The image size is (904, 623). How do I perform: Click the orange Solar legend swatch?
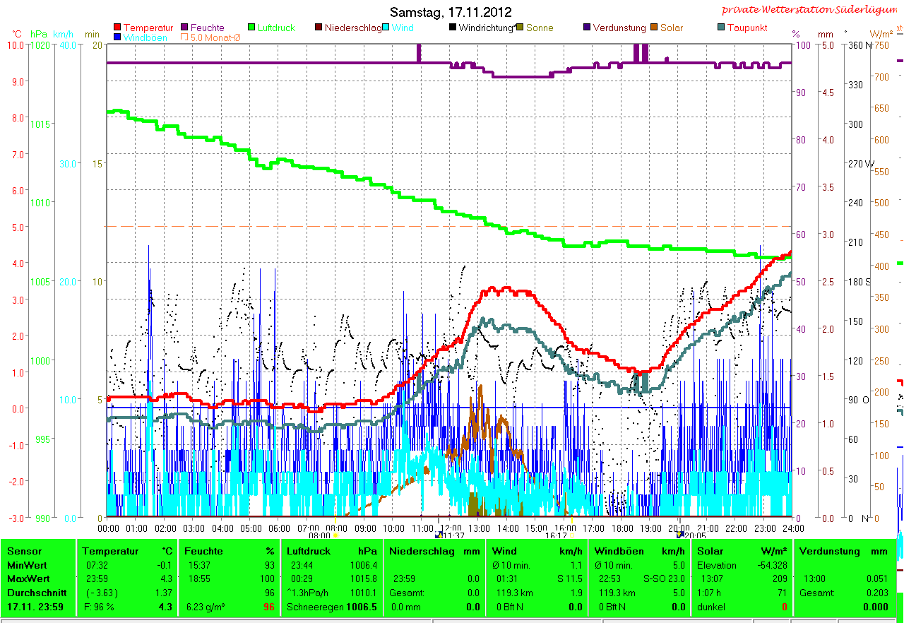[654, 28]
